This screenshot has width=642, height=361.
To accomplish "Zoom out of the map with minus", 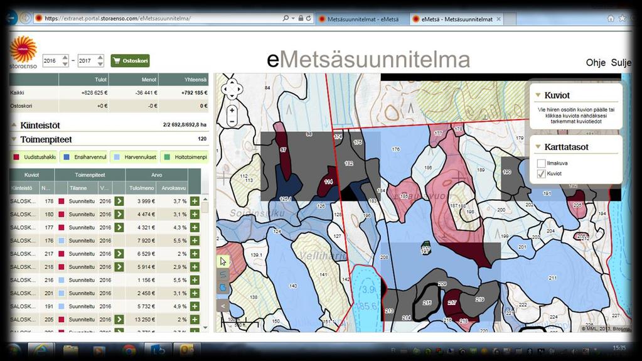I will 232,121.
